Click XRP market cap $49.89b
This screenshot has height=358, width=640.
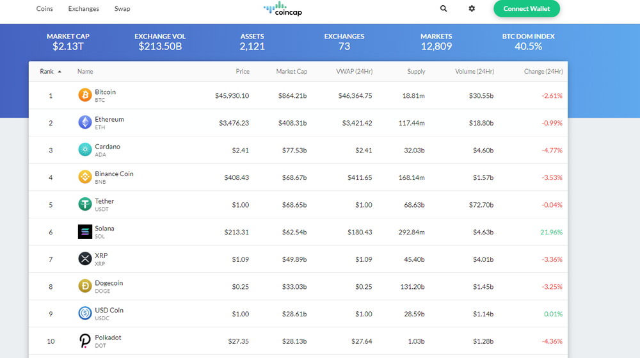click(x=294, y=259)
